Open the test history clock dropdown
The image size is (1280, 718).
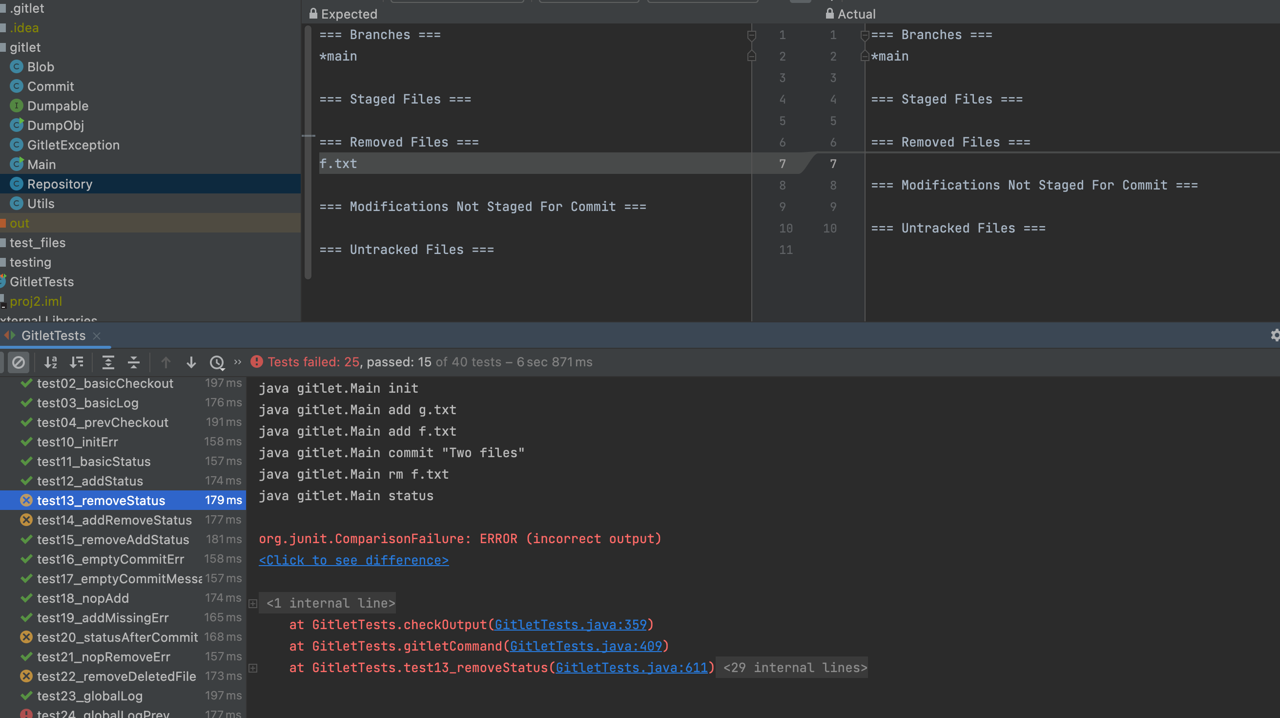[x=217, y=362]
